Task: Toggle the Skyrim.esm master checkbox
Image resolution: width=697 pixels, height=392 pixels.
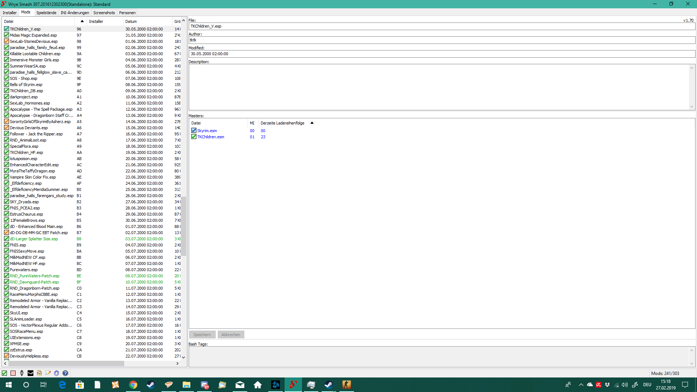Action: coord(194,131)
